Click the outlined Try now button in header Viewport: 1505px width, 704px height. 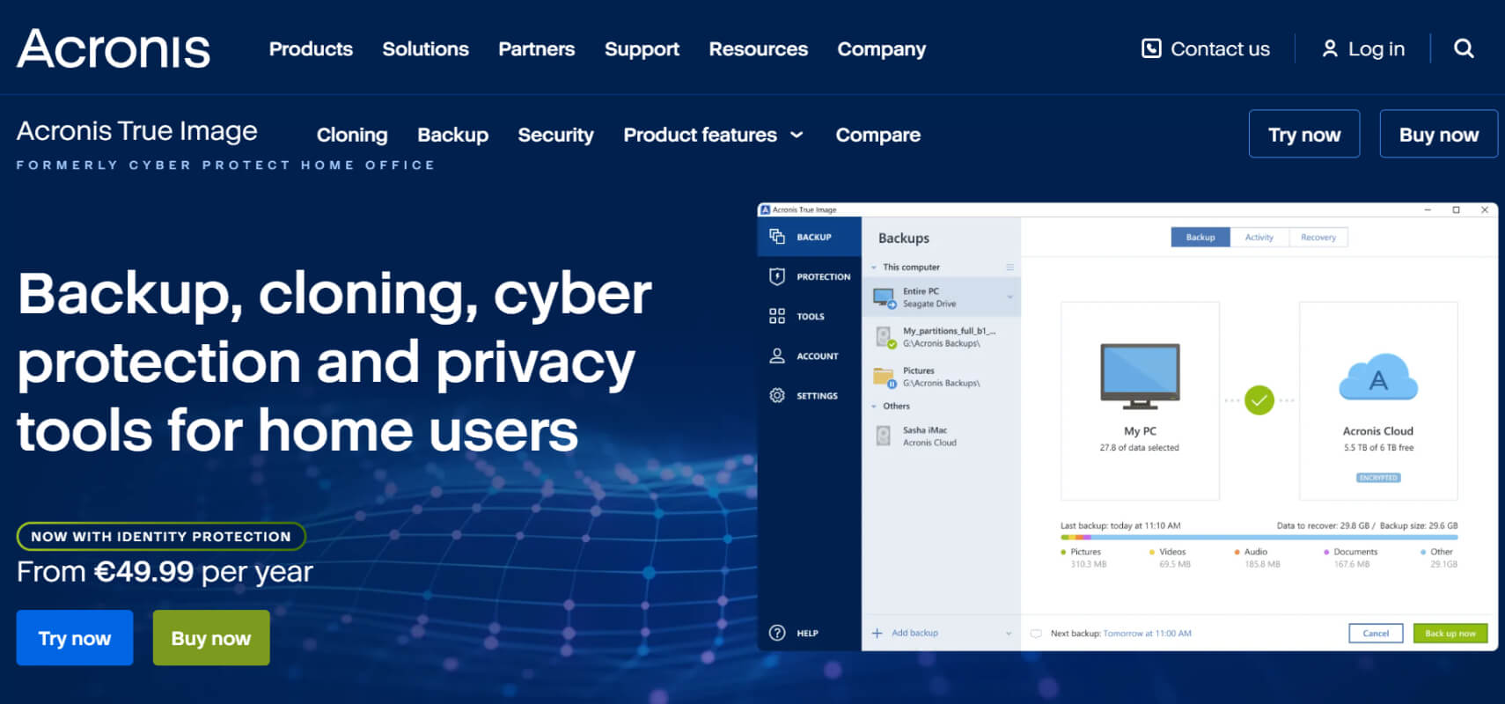[x=1304, y=134]
